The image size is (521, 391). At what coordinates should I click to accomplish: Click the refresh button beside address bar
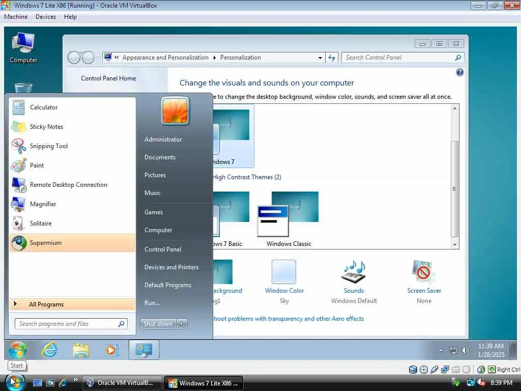(x=332, y=58)
